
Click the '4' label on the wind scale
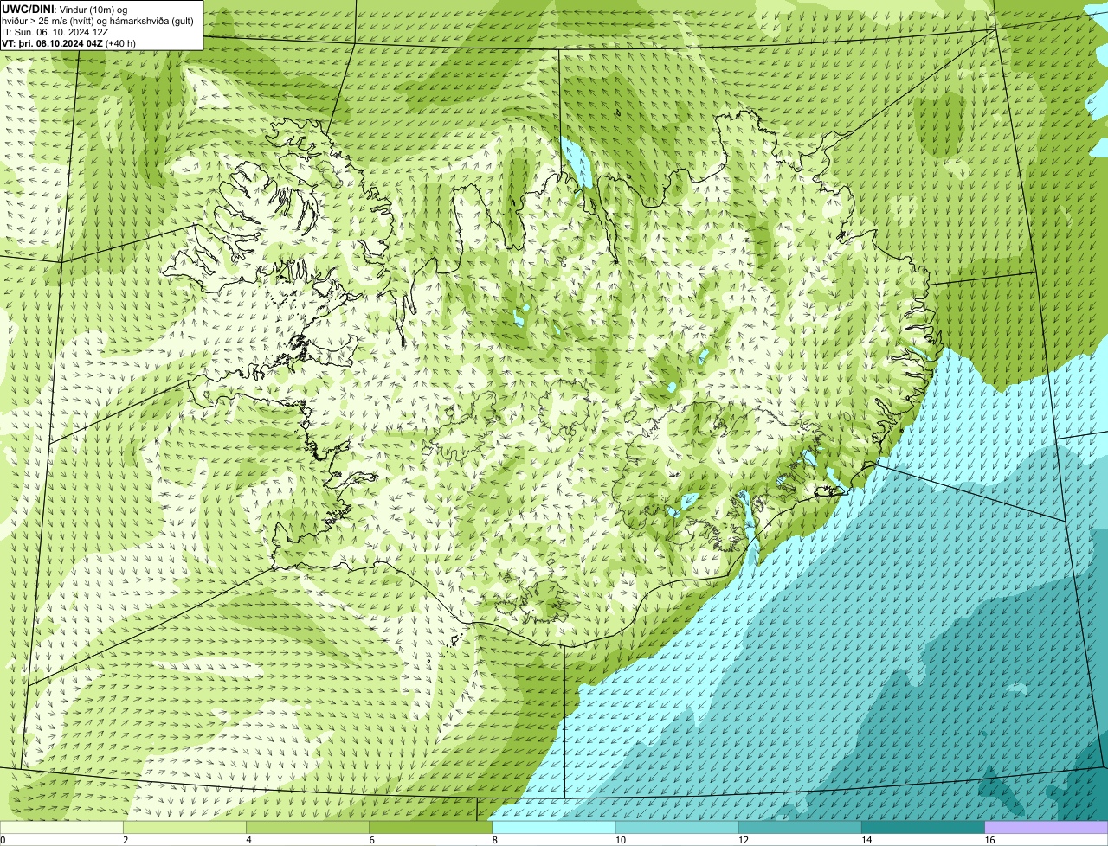tap(248, 840)
